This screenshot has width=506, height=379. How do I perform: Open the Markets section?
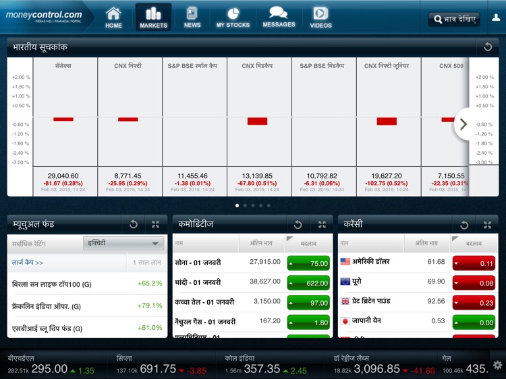point(153,18)
